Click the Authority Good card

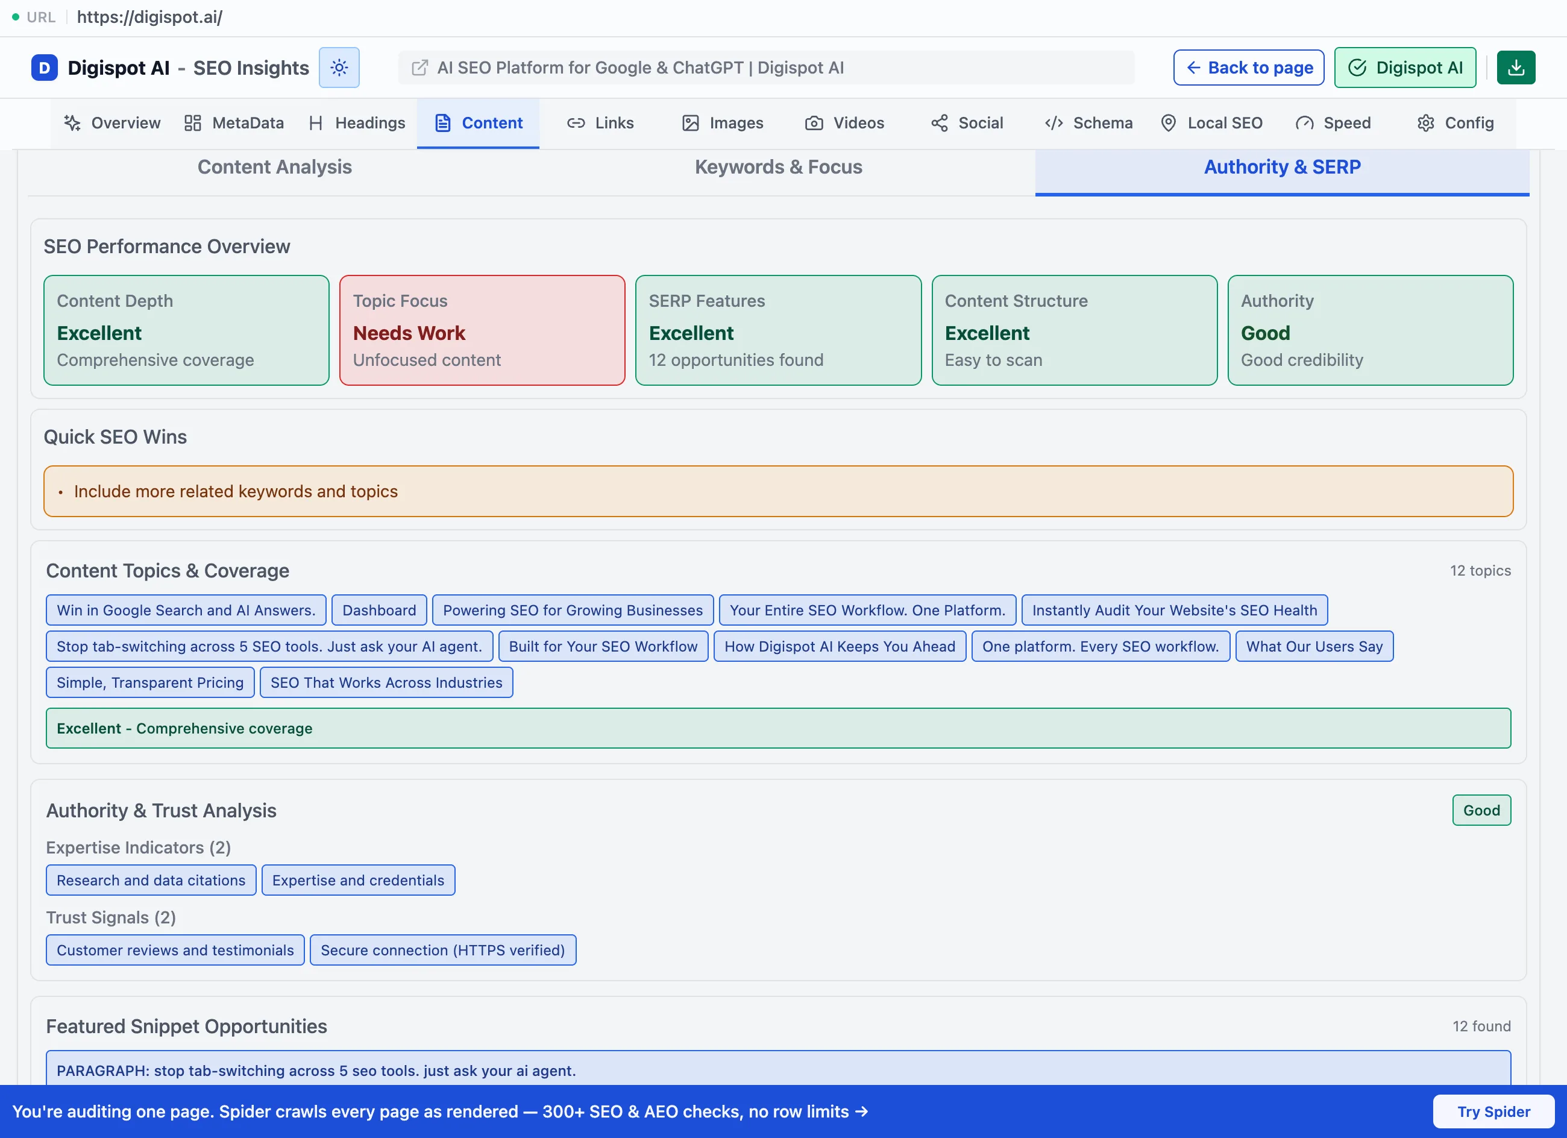(1371, 330)
